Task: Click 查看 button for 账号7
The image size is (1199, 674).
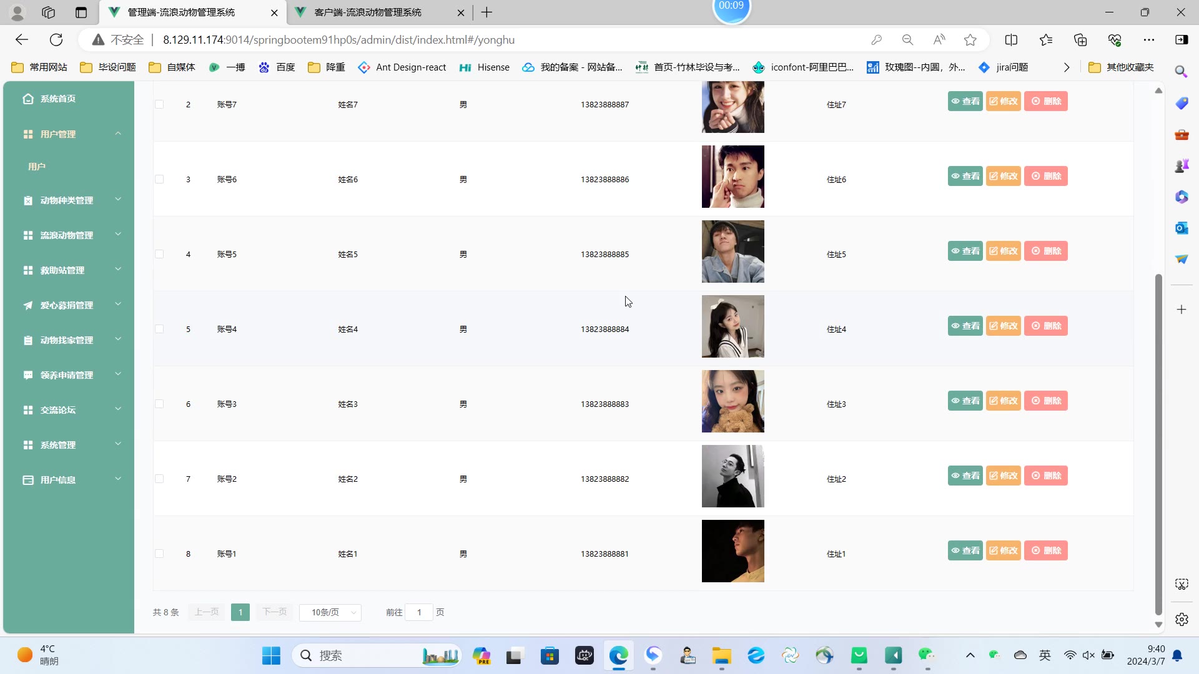Action: click(x=965, y=101)
